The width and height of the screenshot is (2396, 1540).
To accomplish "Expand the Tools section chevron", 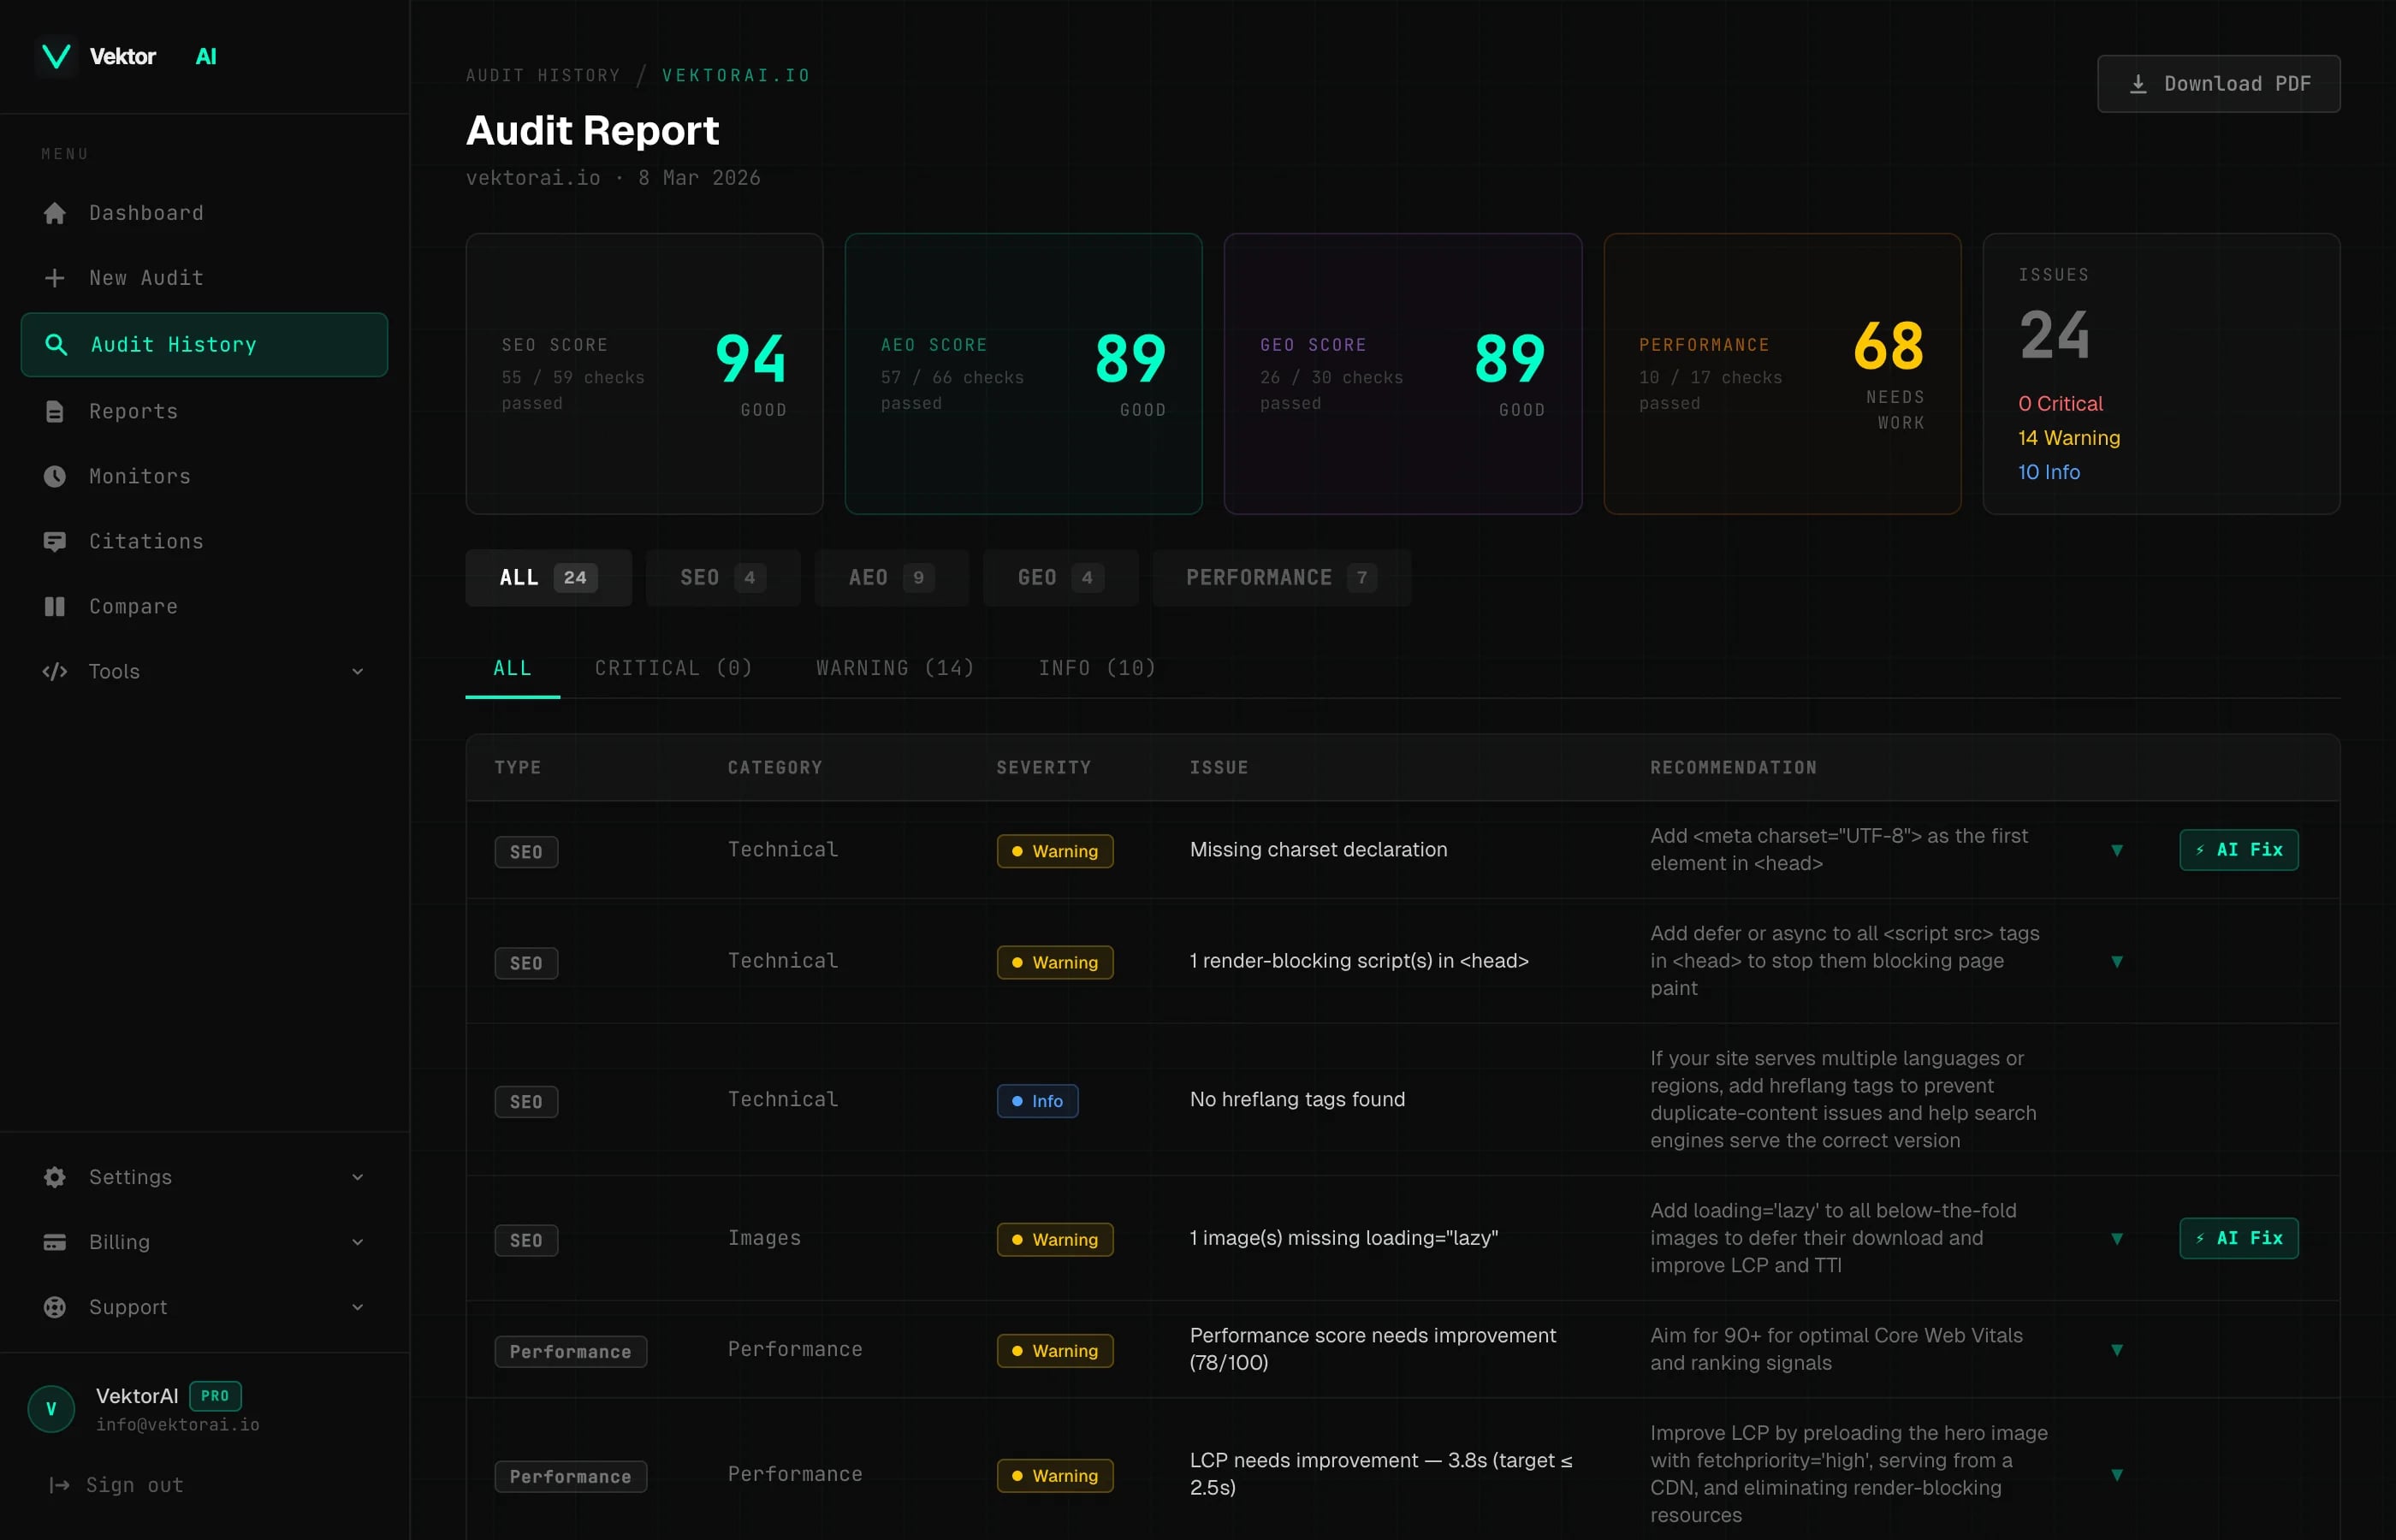I will (358, 671).
